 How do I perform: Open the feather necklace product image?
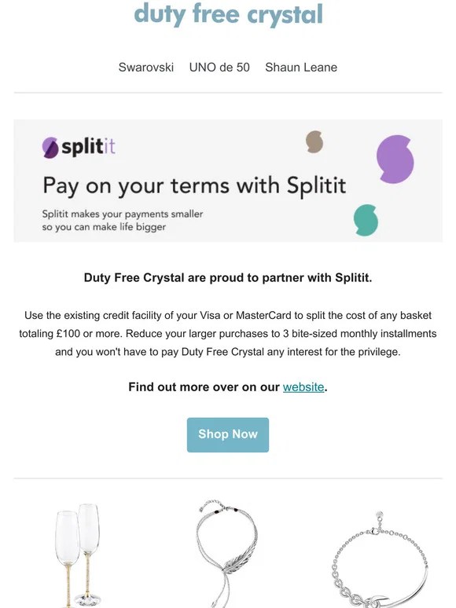click(227, 554)
